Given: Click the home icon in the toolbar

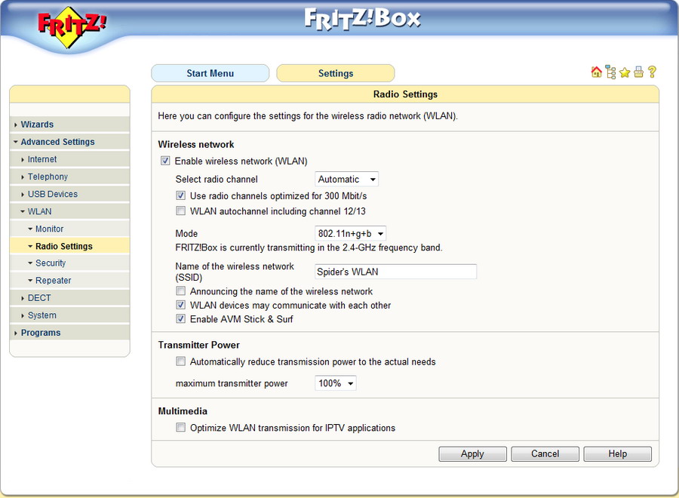Looking at the screenshot, I should 596,72.
